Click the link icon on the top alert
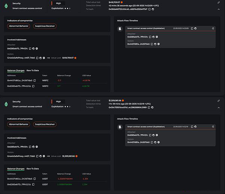The height and width of the screenshot is (194, 225). (219, 2)
